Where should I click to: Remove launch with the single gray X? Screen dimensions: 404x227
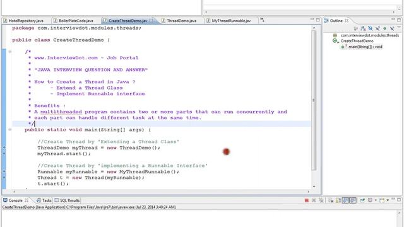(x=314, y=201)
